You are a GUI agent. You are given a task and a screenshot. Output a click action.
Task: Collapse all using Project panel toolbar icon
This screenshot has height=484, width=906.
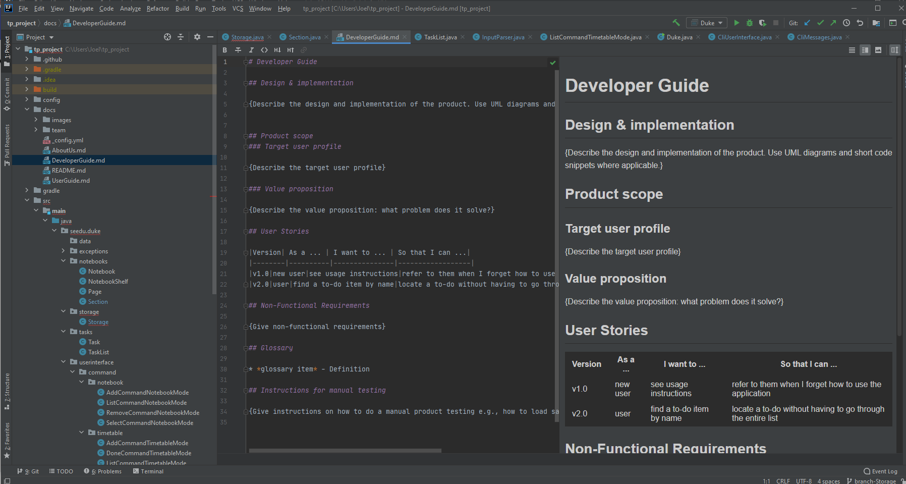pyautogui.click(x=181, y=37)
